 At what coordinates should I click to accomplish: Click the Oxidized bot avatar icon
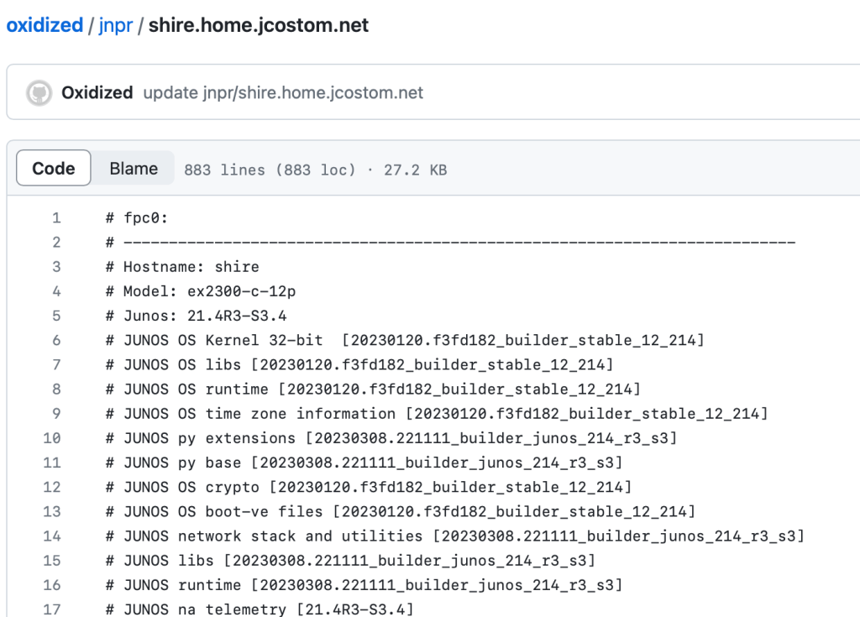point(39,92)
